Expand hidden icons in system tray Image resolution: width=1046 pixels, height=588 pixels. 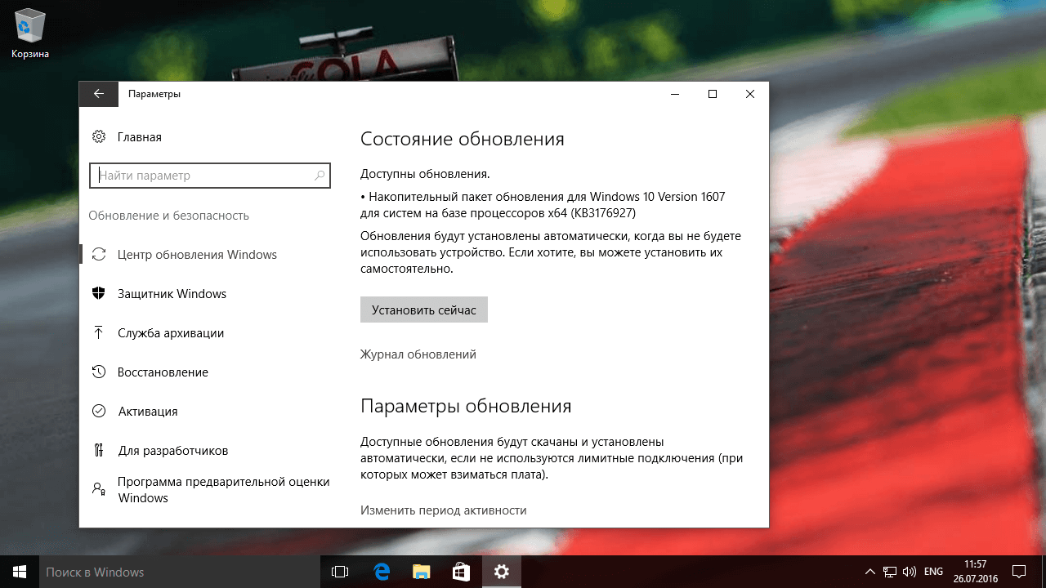869,572
